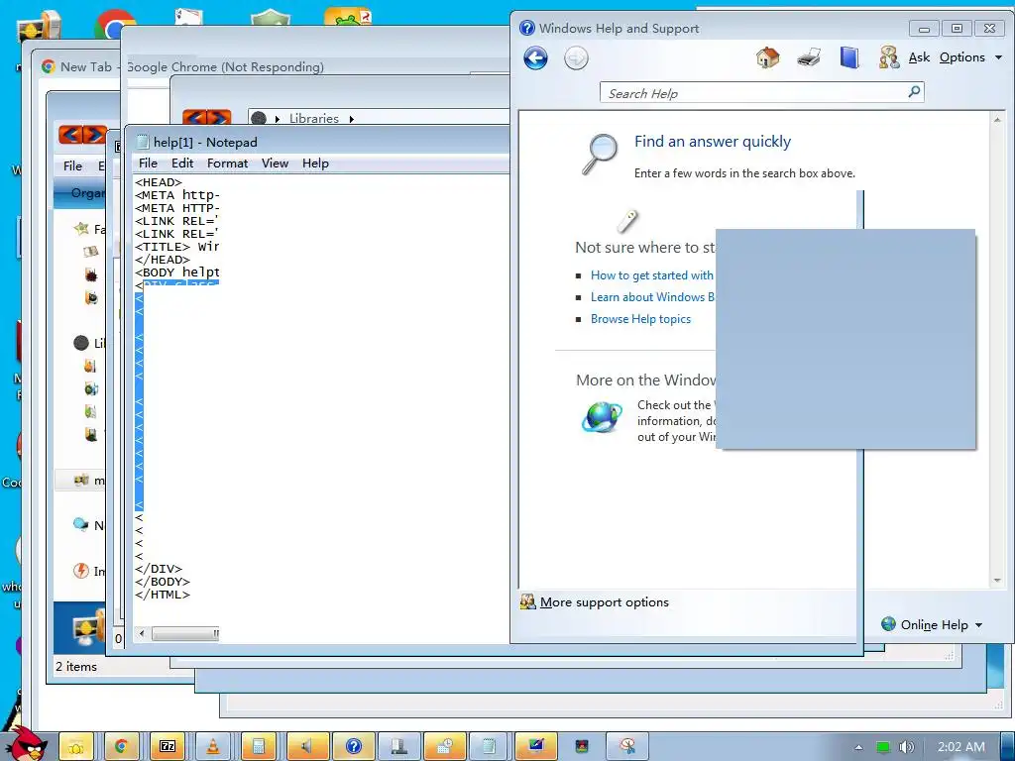Click the large magnifying glass help icon
The height and width of the screenshot is (761, 1015).
(600, 154)
